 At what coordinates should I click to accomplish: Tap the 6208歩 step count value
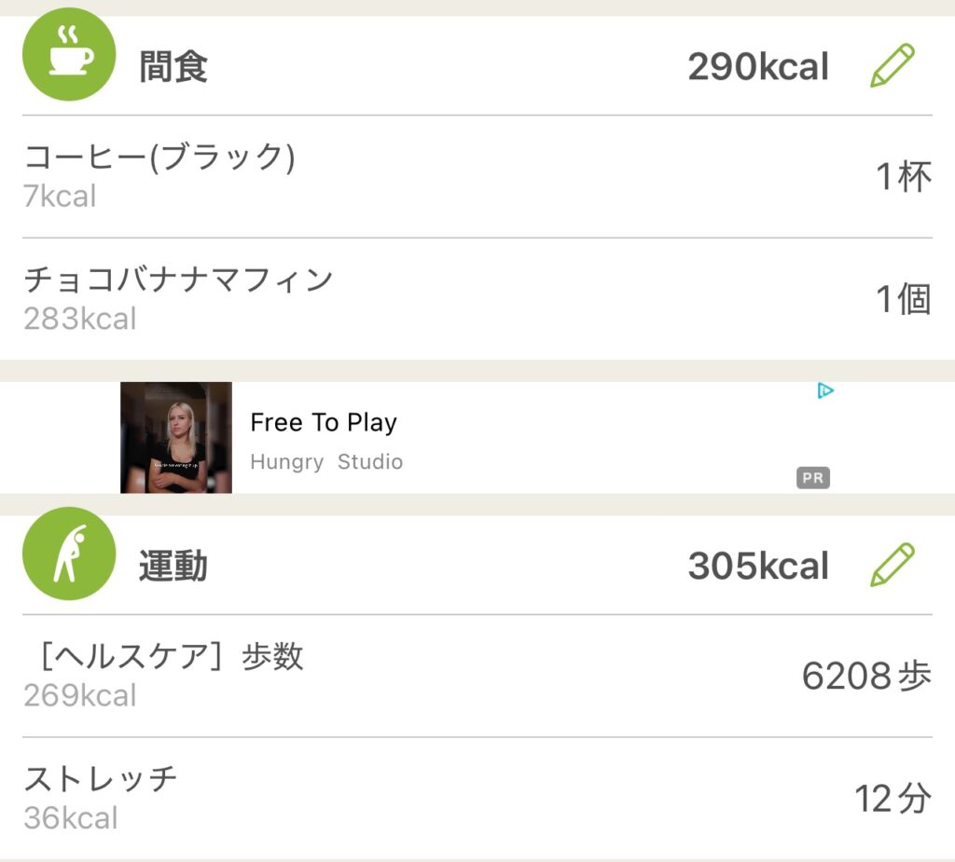pyautogui.click(x=865, y=676)
